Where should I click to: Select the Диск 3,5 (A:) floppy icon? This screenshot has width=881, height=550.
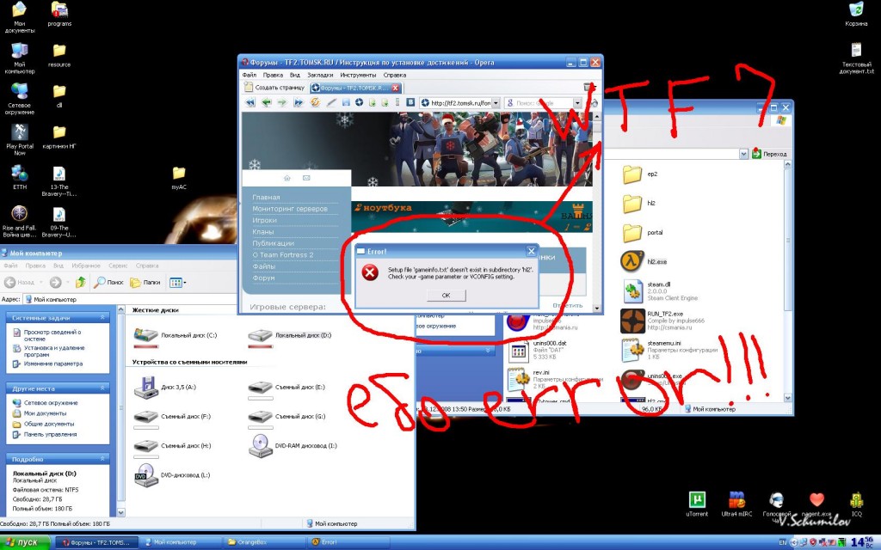click(x=145, y=388)
